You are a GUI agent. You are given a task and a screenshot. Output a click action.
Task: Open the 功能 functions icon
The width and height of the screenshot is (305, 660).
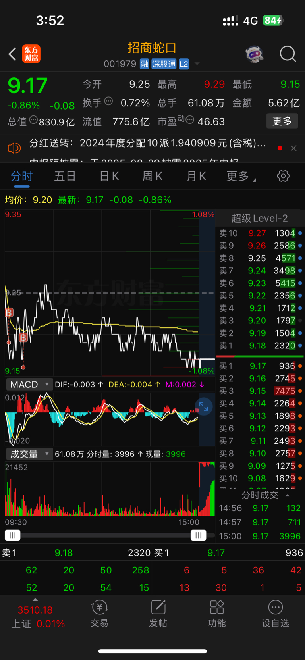coord(217,614)
